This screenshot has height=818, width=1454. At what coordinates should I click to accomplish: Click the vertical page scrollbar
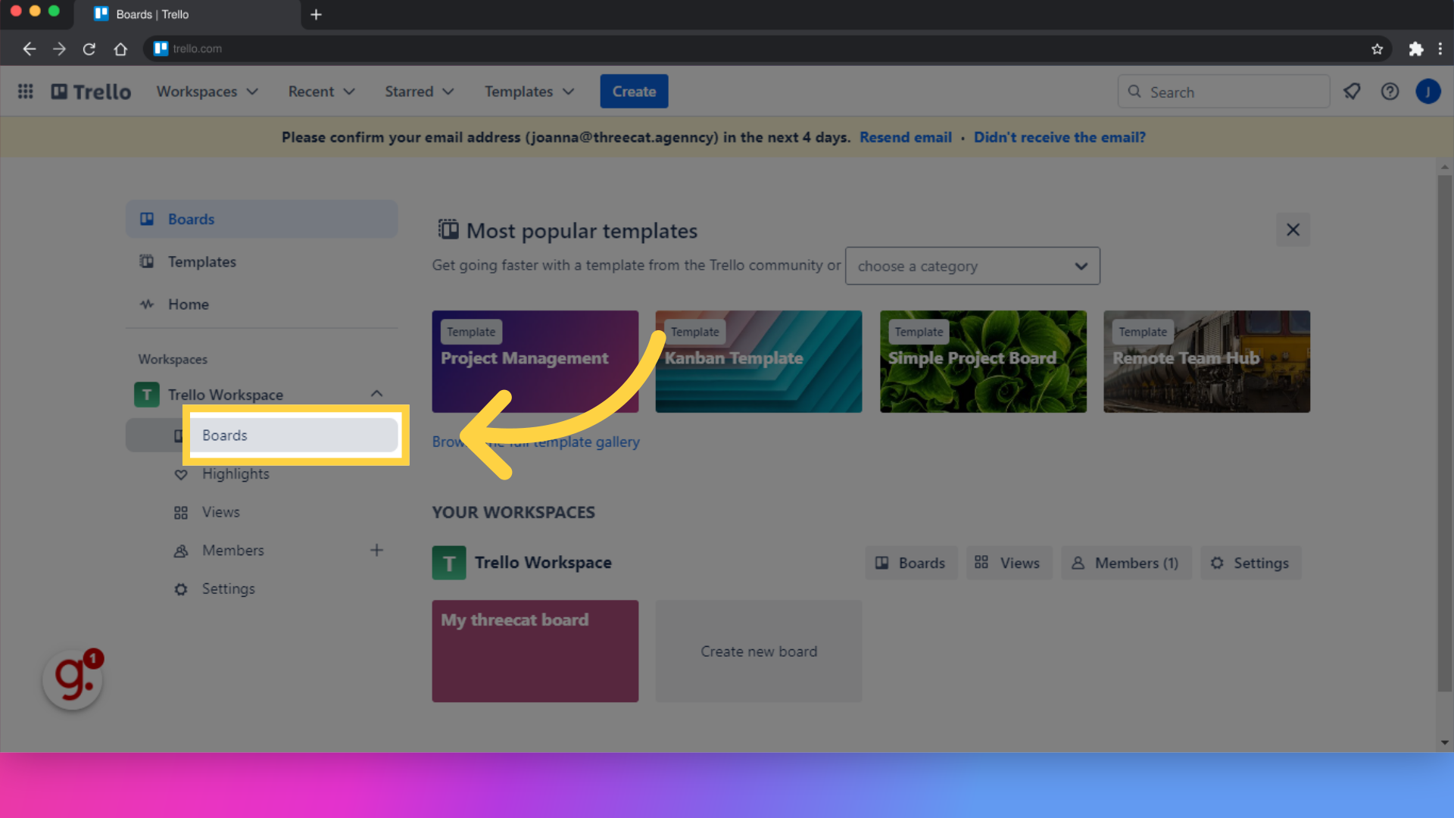click(x=1444, y=433)
